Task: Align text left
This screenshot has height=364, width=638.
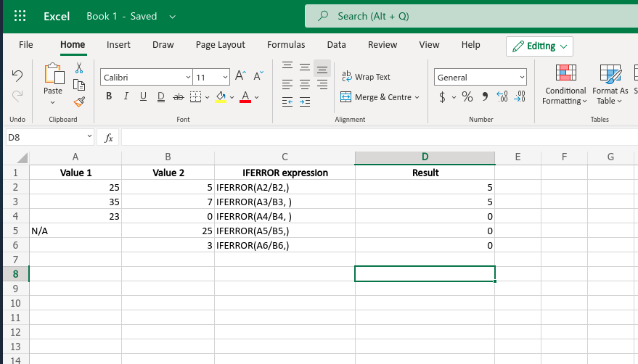Action: [287, 85]
